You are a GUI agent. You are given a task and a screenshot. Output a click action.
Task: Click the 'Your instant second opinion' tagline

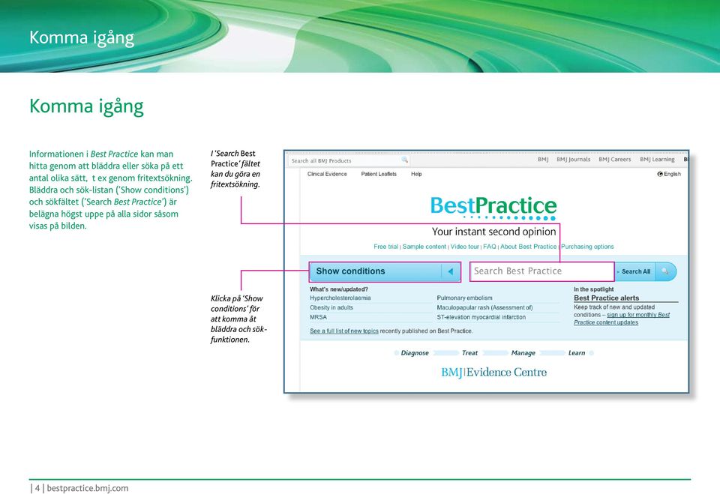tap(493, 232)
